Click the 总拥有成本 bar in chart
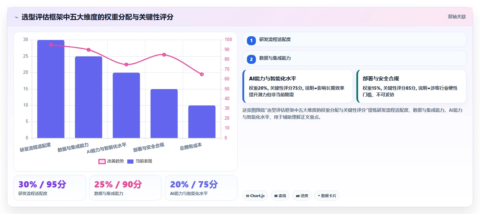The width and height of the screenshot is (480, 214). coord(202,122)
